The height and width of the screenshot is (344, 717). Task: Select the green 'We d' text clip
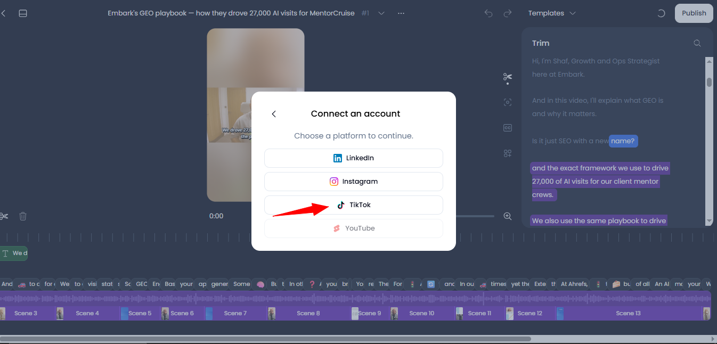coord(14,253)
